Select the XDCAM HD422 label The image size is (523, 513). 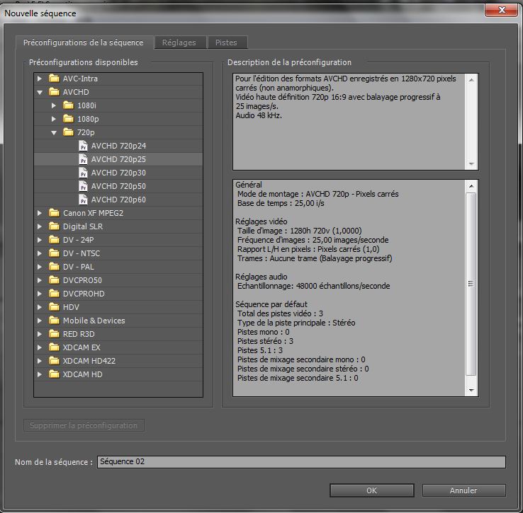89,360
